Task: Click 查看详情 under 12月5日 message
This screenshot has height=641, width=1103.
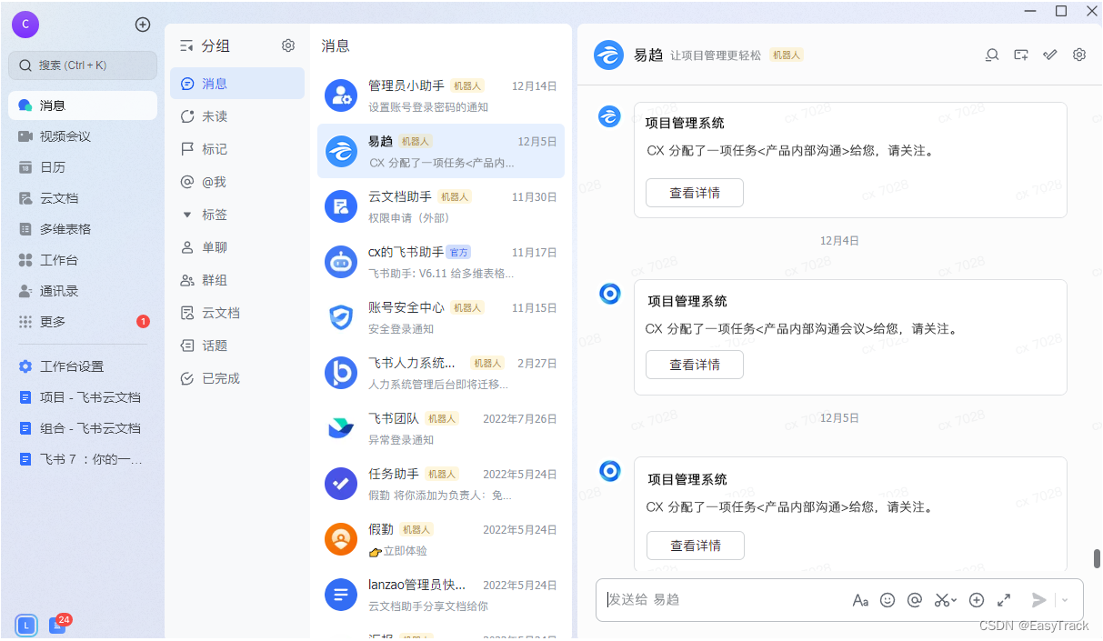Action: click(x=696, y=546)
